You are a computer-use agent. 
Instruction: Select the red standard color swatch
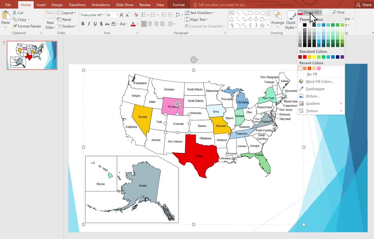(304, 57)
